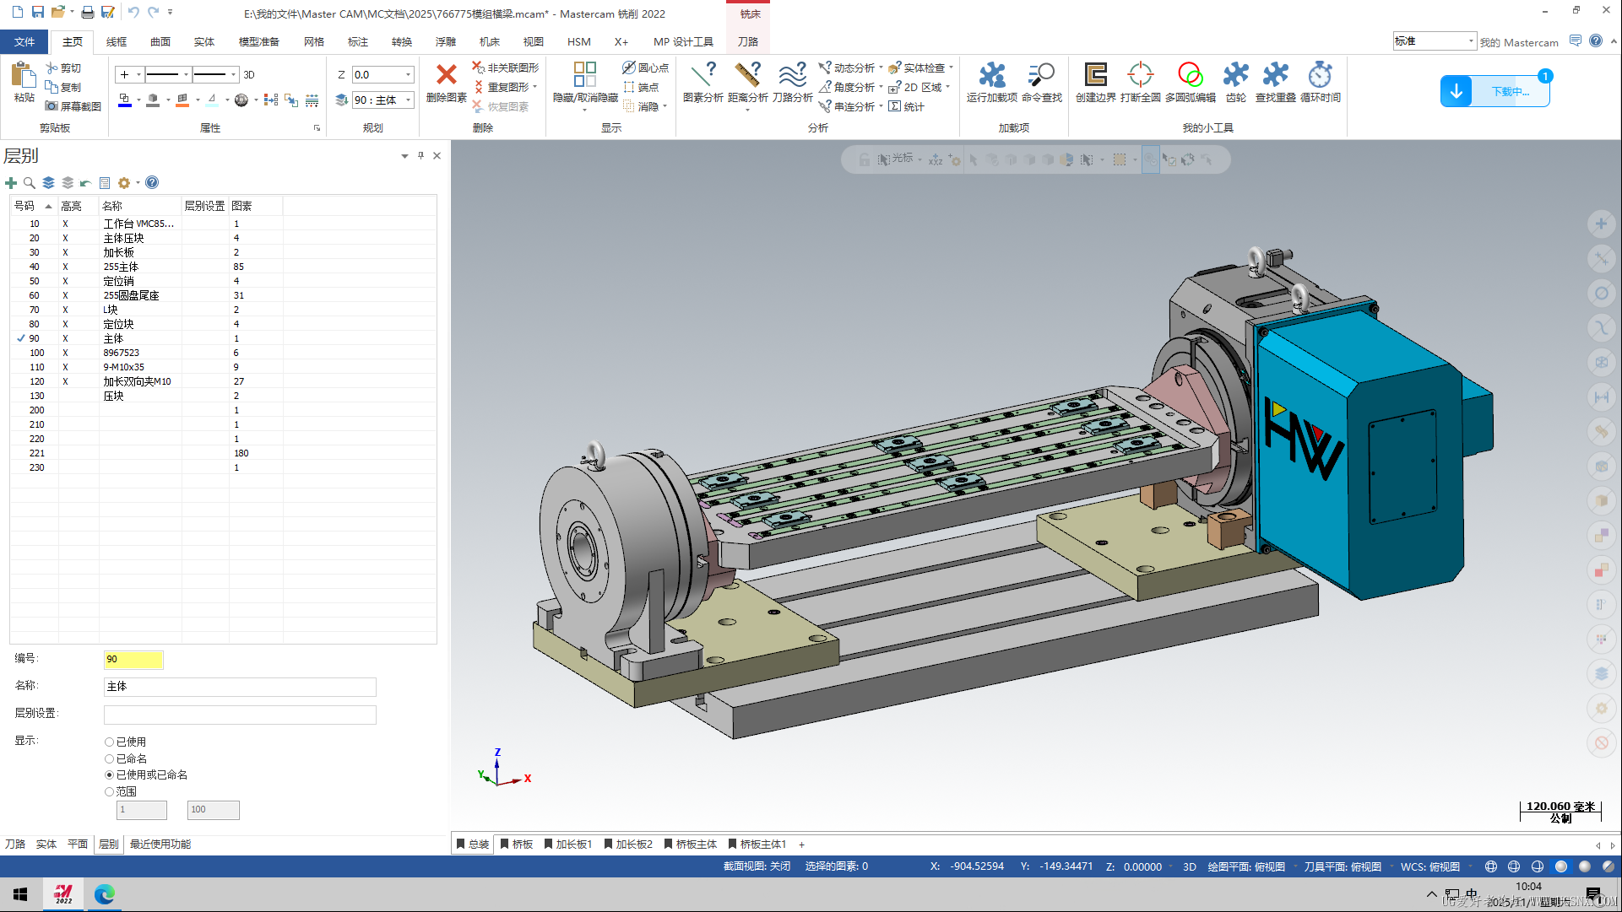Click the 命令查找 search icon
Image resolution: width=1622 pixels, height=912 pixels.
[1041, 76]
